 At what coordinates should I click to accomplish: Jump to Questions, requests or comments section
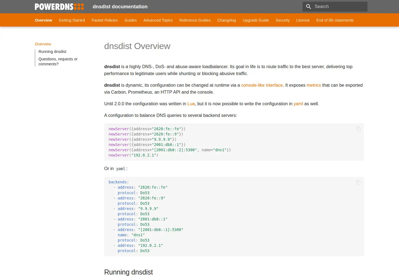(58, 61)
